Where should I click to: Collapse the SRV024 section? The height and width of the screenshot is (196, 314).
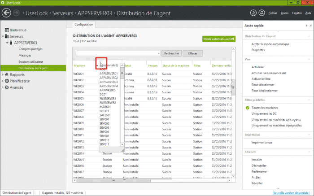point(309,152)
